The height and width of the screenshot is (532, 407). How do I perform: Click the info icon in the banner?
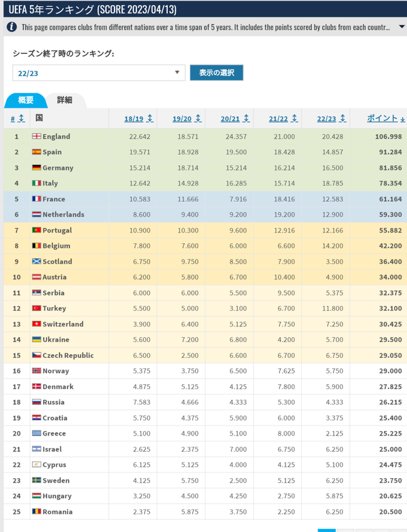[x=11, y=27]
